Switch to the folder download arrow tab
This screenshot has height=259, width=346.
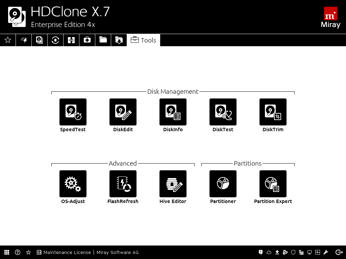click(119, 40)
